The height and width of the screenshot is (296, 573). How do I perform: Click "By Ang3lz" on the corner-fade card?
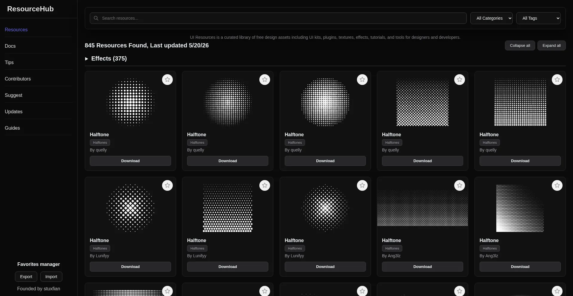coord(489,256)
